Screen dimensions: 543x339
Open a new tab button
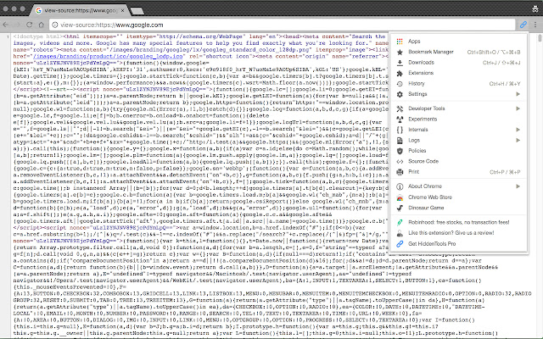tap(137, 11)
